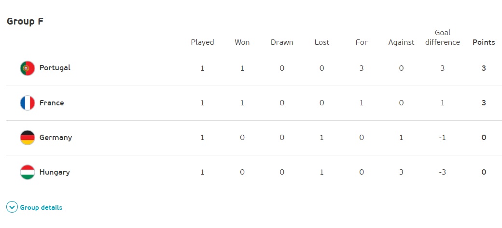The width and height of the screenshot is (502, 228).
Task: Select the Hungary team name
Action: [x=55, y=173]
